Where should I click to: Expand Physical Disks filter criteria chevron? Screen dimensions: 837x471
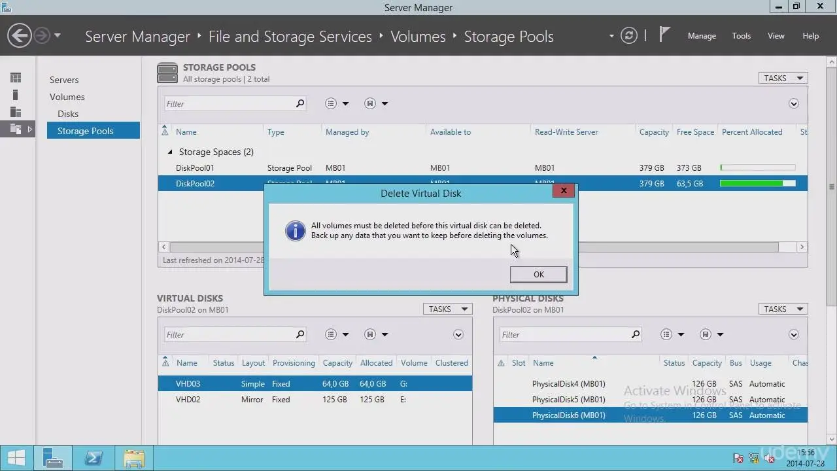[x=793, y=334]
